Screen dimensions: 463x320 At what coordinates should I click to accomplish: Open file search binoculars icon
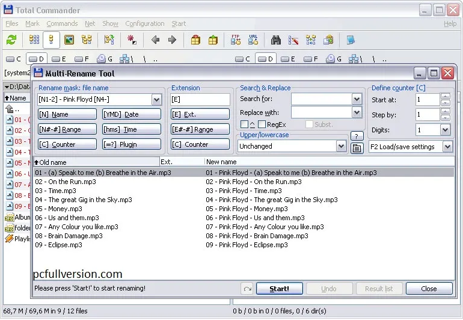[x=276, y=40]
